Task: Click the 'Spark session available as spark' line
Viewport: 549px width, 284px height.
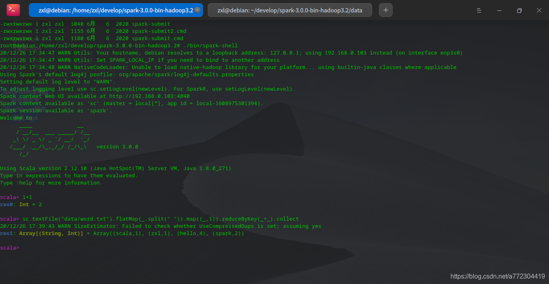Action: 56,111
